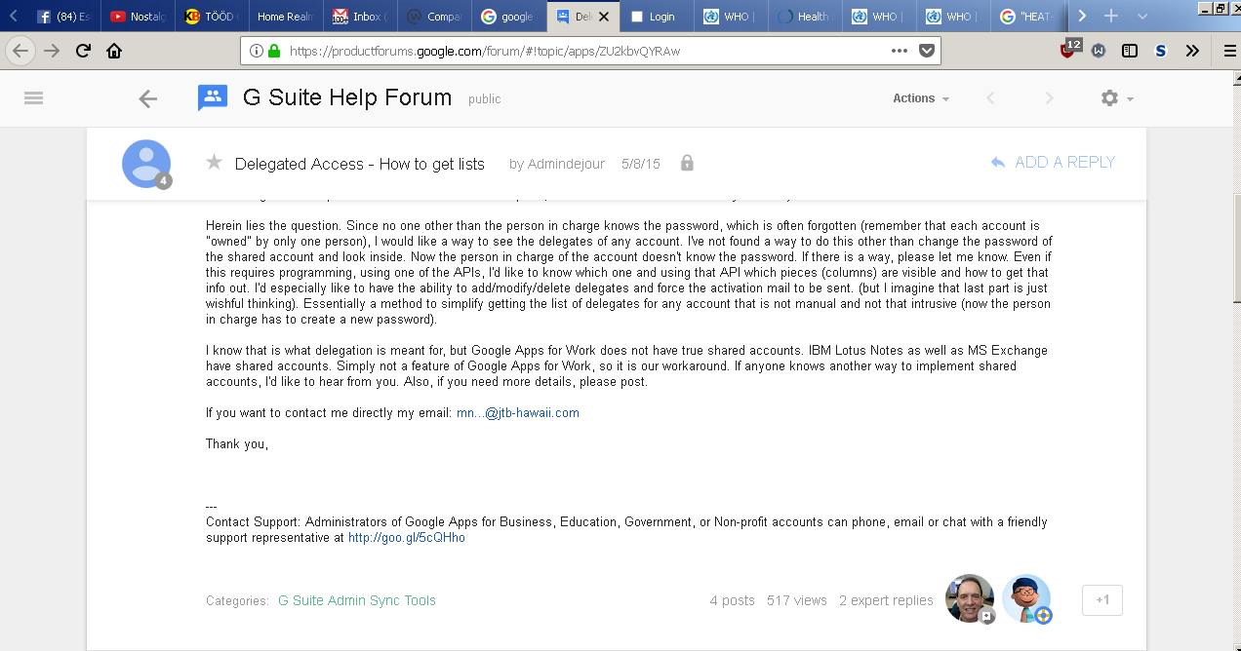This screenshot has width=1241, height=651.
Task: Open the hamburger navigation menu
Action: [33, 97]
